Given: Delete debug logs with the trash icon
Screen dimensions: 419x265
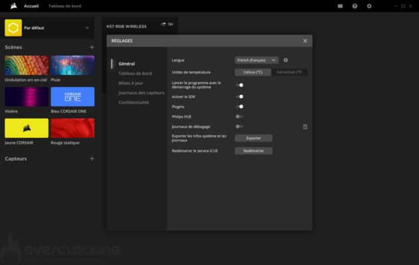Looking at the screenshot, I should pos(305,127).
